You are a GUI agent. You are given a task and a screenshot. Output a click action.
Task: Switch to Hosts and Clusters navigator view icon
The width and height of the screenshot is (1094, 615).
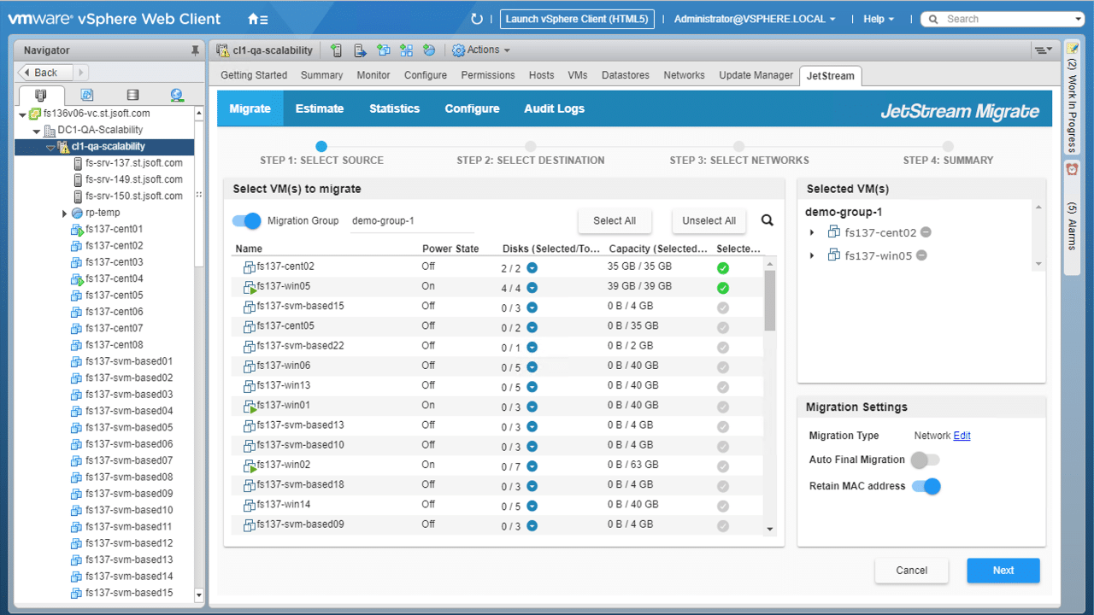click(x=41, y=95)
